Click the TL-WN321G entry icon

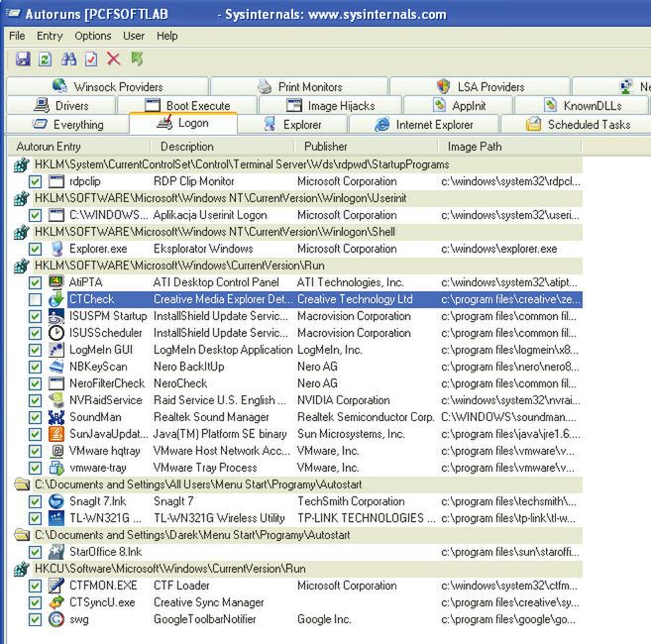56,518
